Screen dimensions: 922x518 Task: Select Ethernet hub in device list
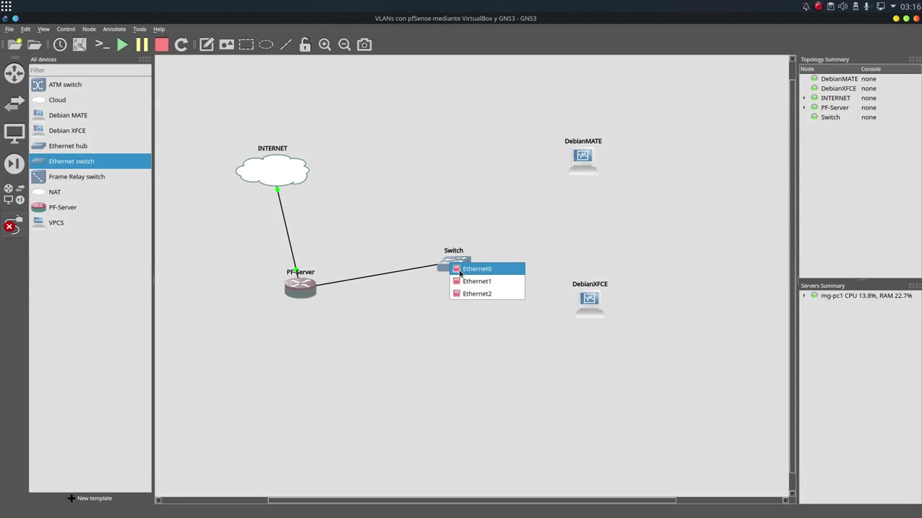[x=90, y=146]
